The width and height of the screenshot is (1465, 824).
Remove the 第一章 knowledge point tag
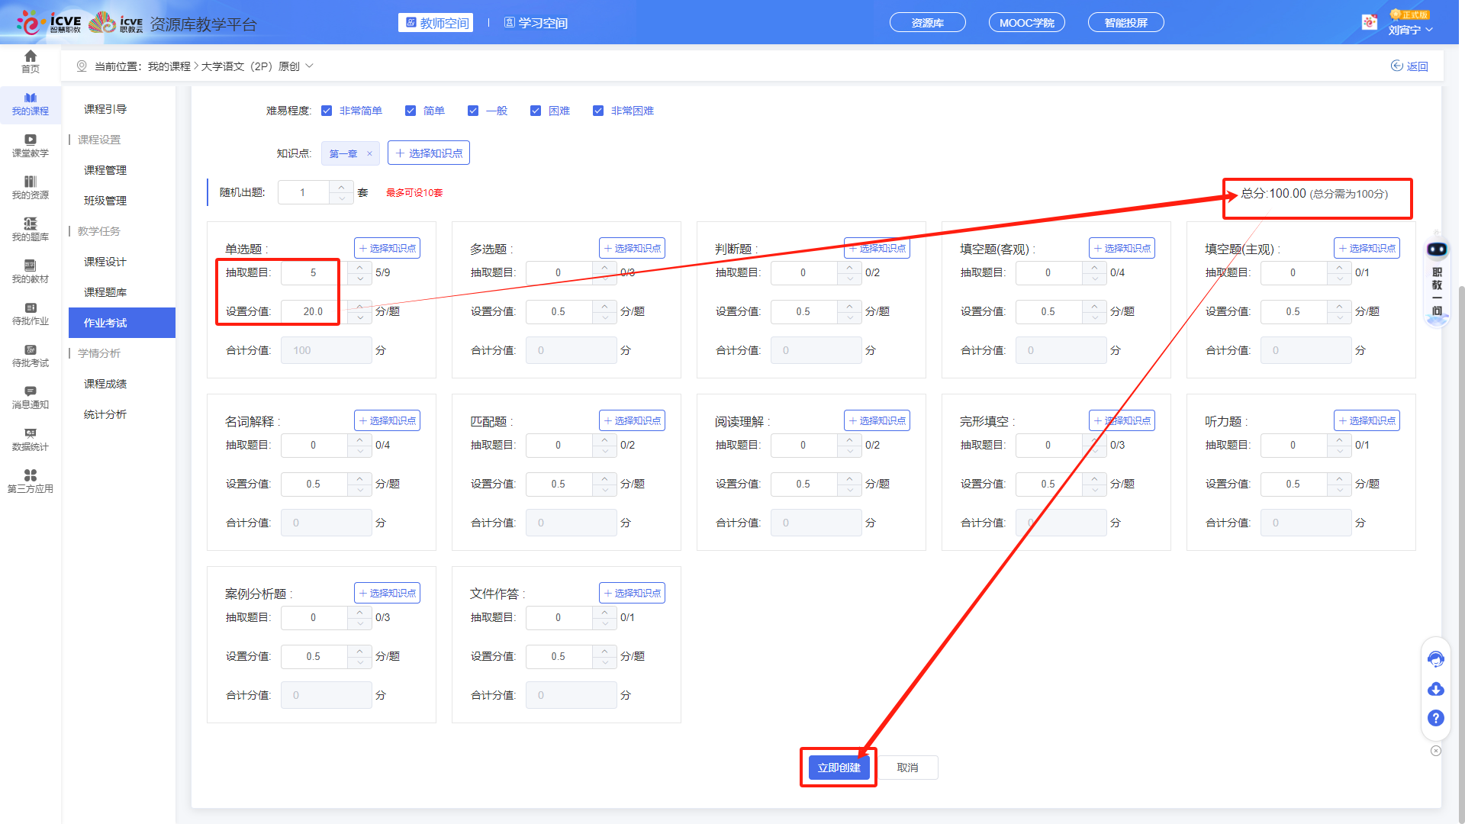(x=369, y=153)
